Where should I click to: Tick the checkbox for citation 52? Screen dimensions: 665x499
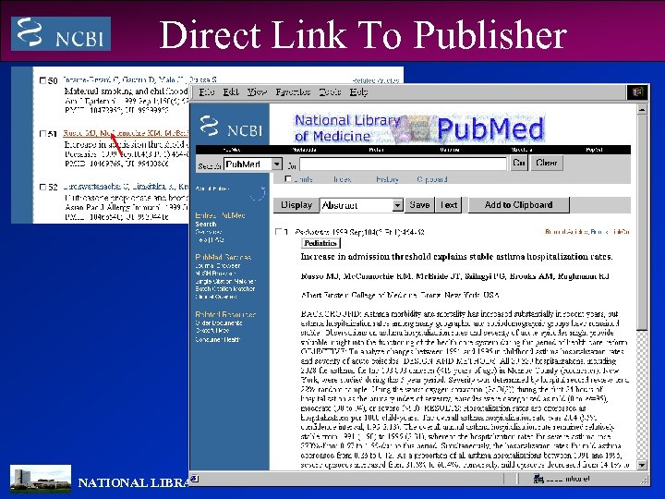point(42,187)
